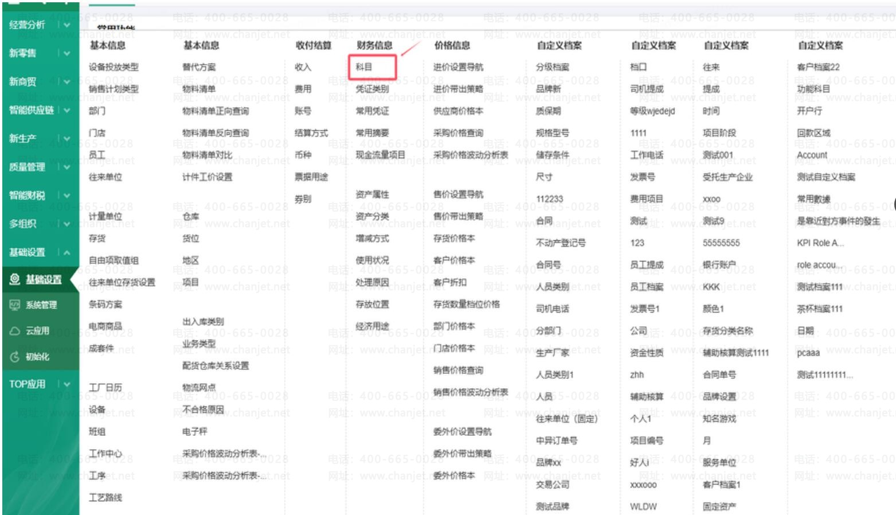Click 销售计划类型
896x515 pixels.
114,89
